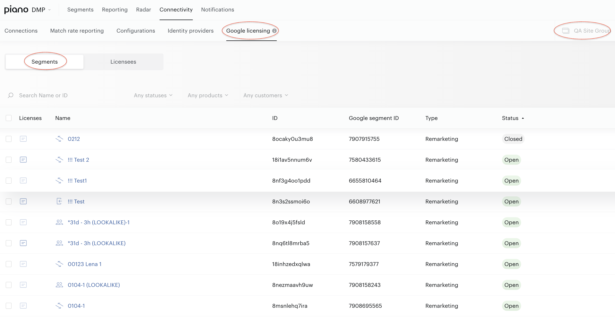
Task: Switch to the Connections tab
Action: pyautogui.click(x=21, y=31)
